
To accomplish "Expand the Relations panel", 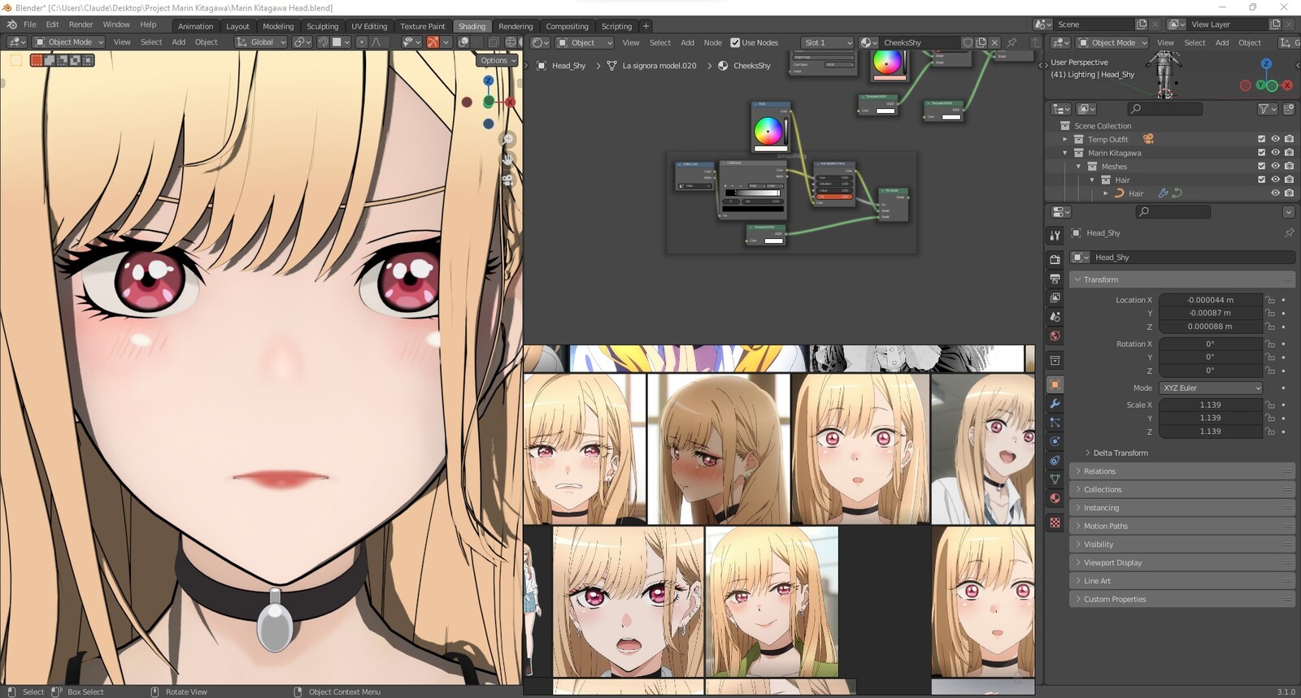I will pyautogui.click(x=1181, y=471).
